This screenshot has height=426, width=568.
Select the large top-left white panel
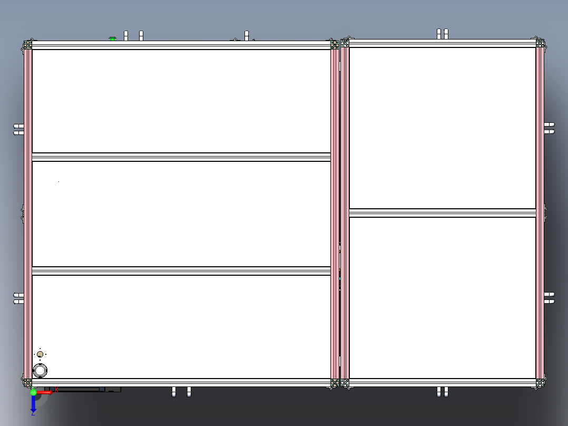pyautogui.click(x=181, y=101)
